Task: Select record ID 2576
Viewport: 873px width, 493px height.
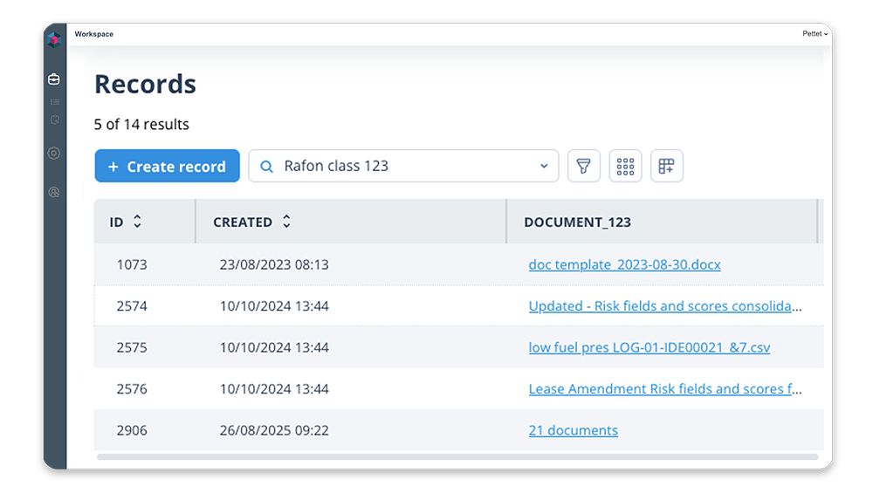Action: (132, 389)
